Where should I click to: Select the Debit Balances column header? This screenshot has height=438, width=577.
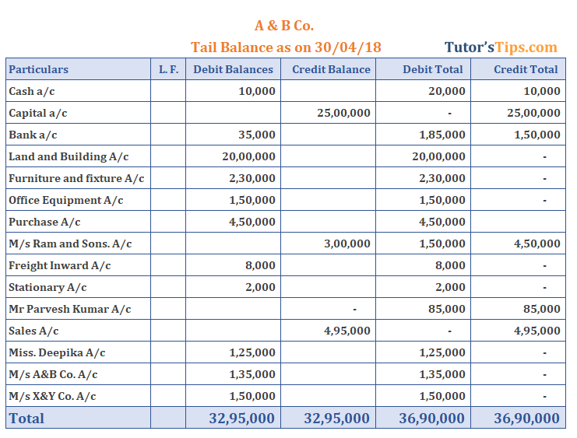(234, 69)
